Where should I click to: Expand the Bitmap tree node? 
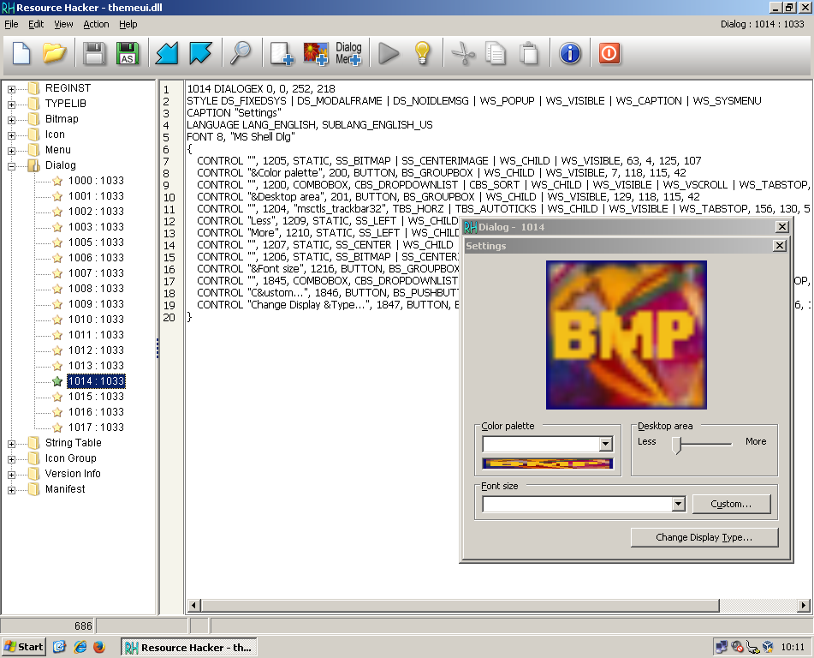[12, 119]
